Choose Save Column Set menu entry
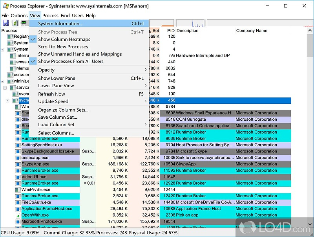314x237 pixels. (x=89, y=117)
